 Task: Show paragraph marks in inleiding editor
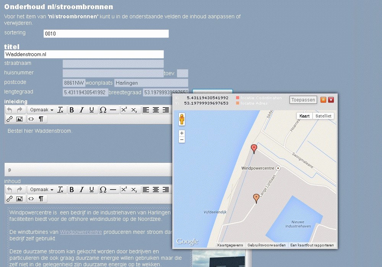(x=41, y=119)
